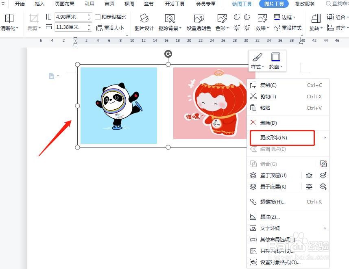Select the Bing Dwen Dwen panda image
The width and height of the screenshot is (349, 269).
pyautogui.click(x=119, y=106)
